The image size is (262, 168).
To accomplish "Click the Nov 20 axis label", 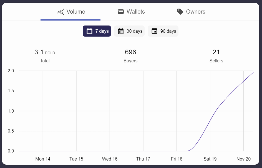I will click(x=243, y=159).
